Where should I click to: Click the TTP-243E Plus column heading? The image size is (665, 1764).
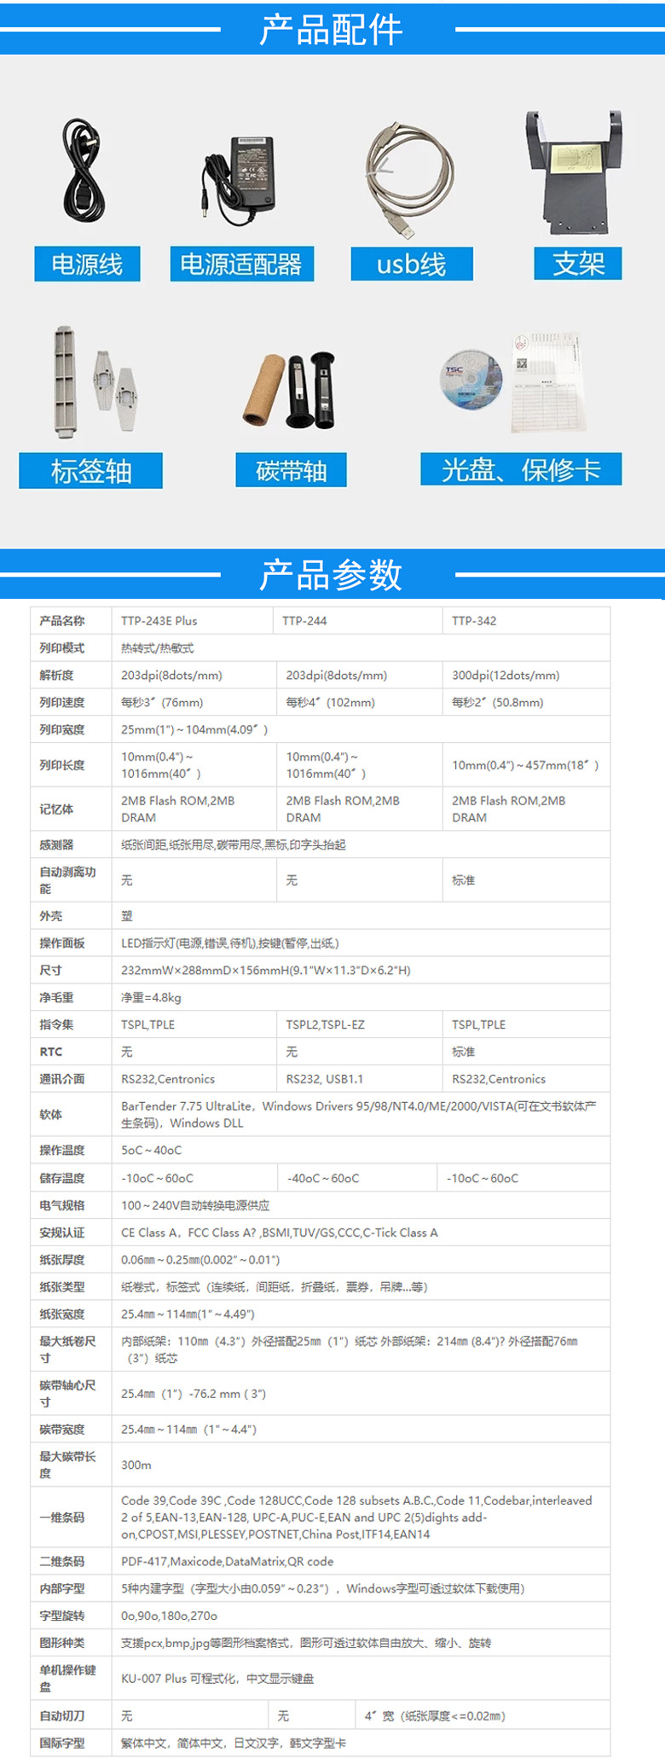(x=159, y=621)
